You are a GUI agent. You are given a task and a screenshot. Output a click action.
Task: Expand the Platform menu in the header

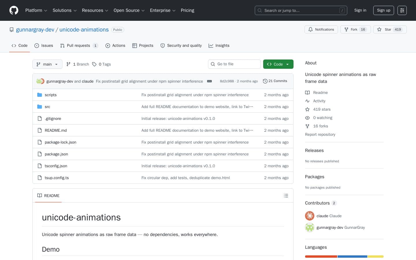(36, 10)
